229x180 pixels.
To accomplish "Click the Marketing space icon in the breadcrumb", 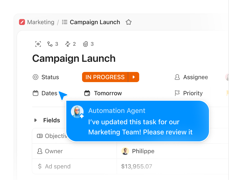I will coord(22,22).
